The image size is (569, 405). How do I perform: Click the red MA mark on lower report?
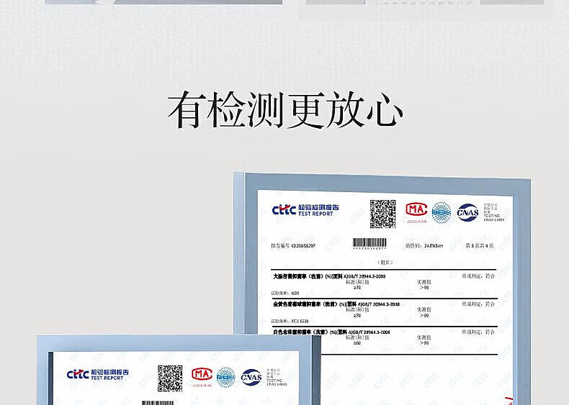[x=202, y=375]
